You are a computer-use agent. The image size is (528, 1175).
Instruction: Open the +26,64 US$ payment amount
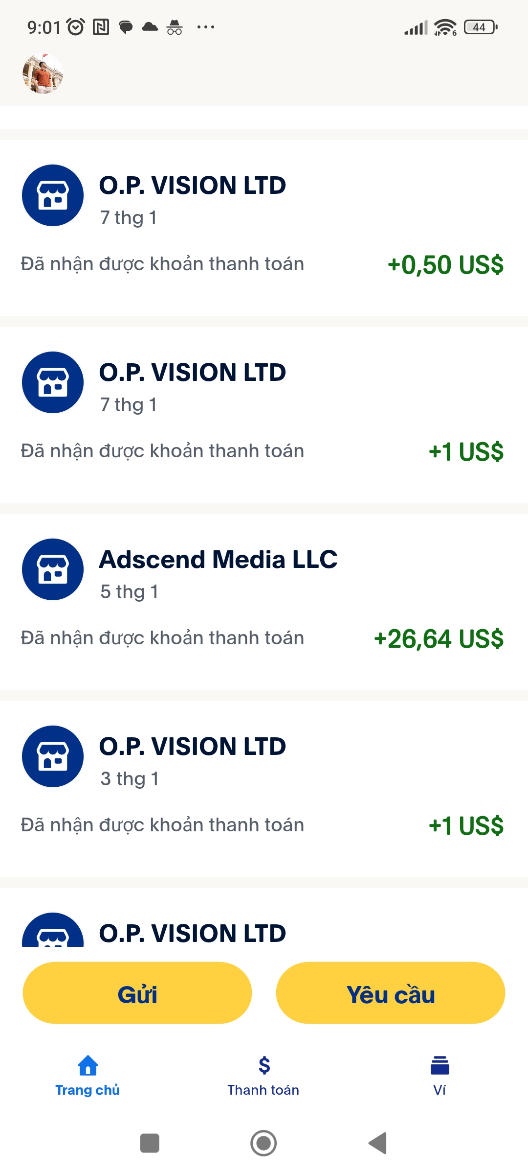439,639
